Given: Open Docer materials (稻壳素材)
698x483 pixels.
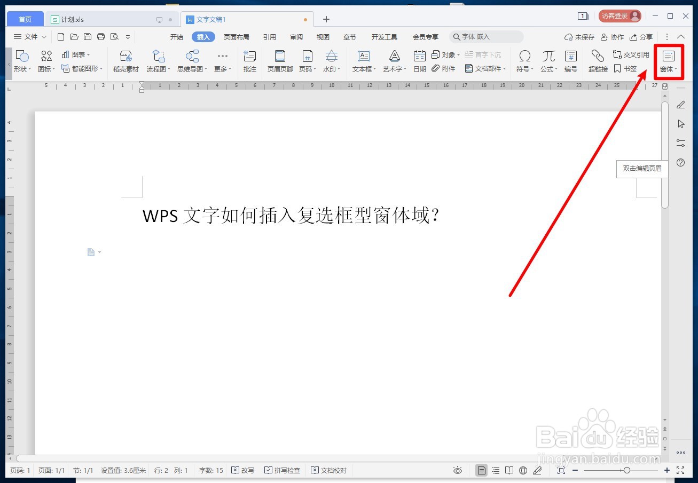Looking at the screenshot, I should click(126, 61).
